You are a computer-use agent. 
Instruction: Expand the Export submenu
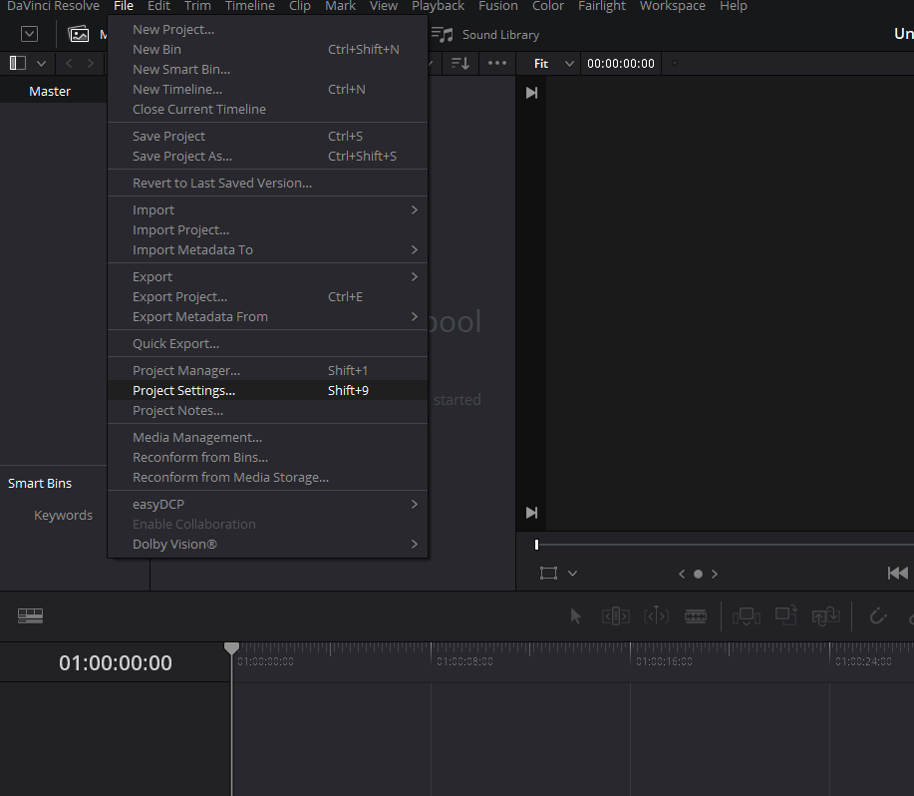pyautogui.click(x=267, y=276)
